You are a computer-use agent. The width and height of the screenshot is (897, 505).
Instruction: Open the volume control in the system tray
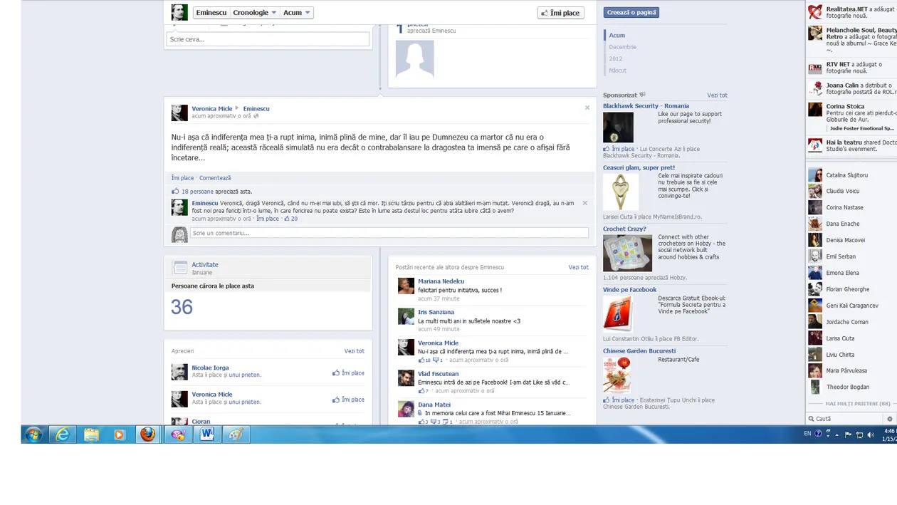coord(870,434)
